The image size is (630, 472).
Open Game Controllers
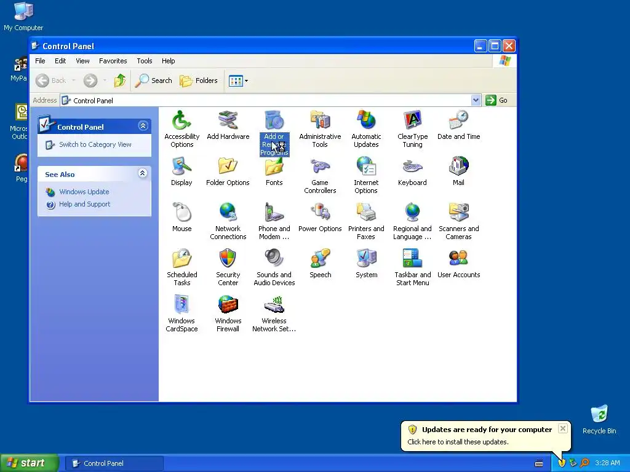(320, 175)
